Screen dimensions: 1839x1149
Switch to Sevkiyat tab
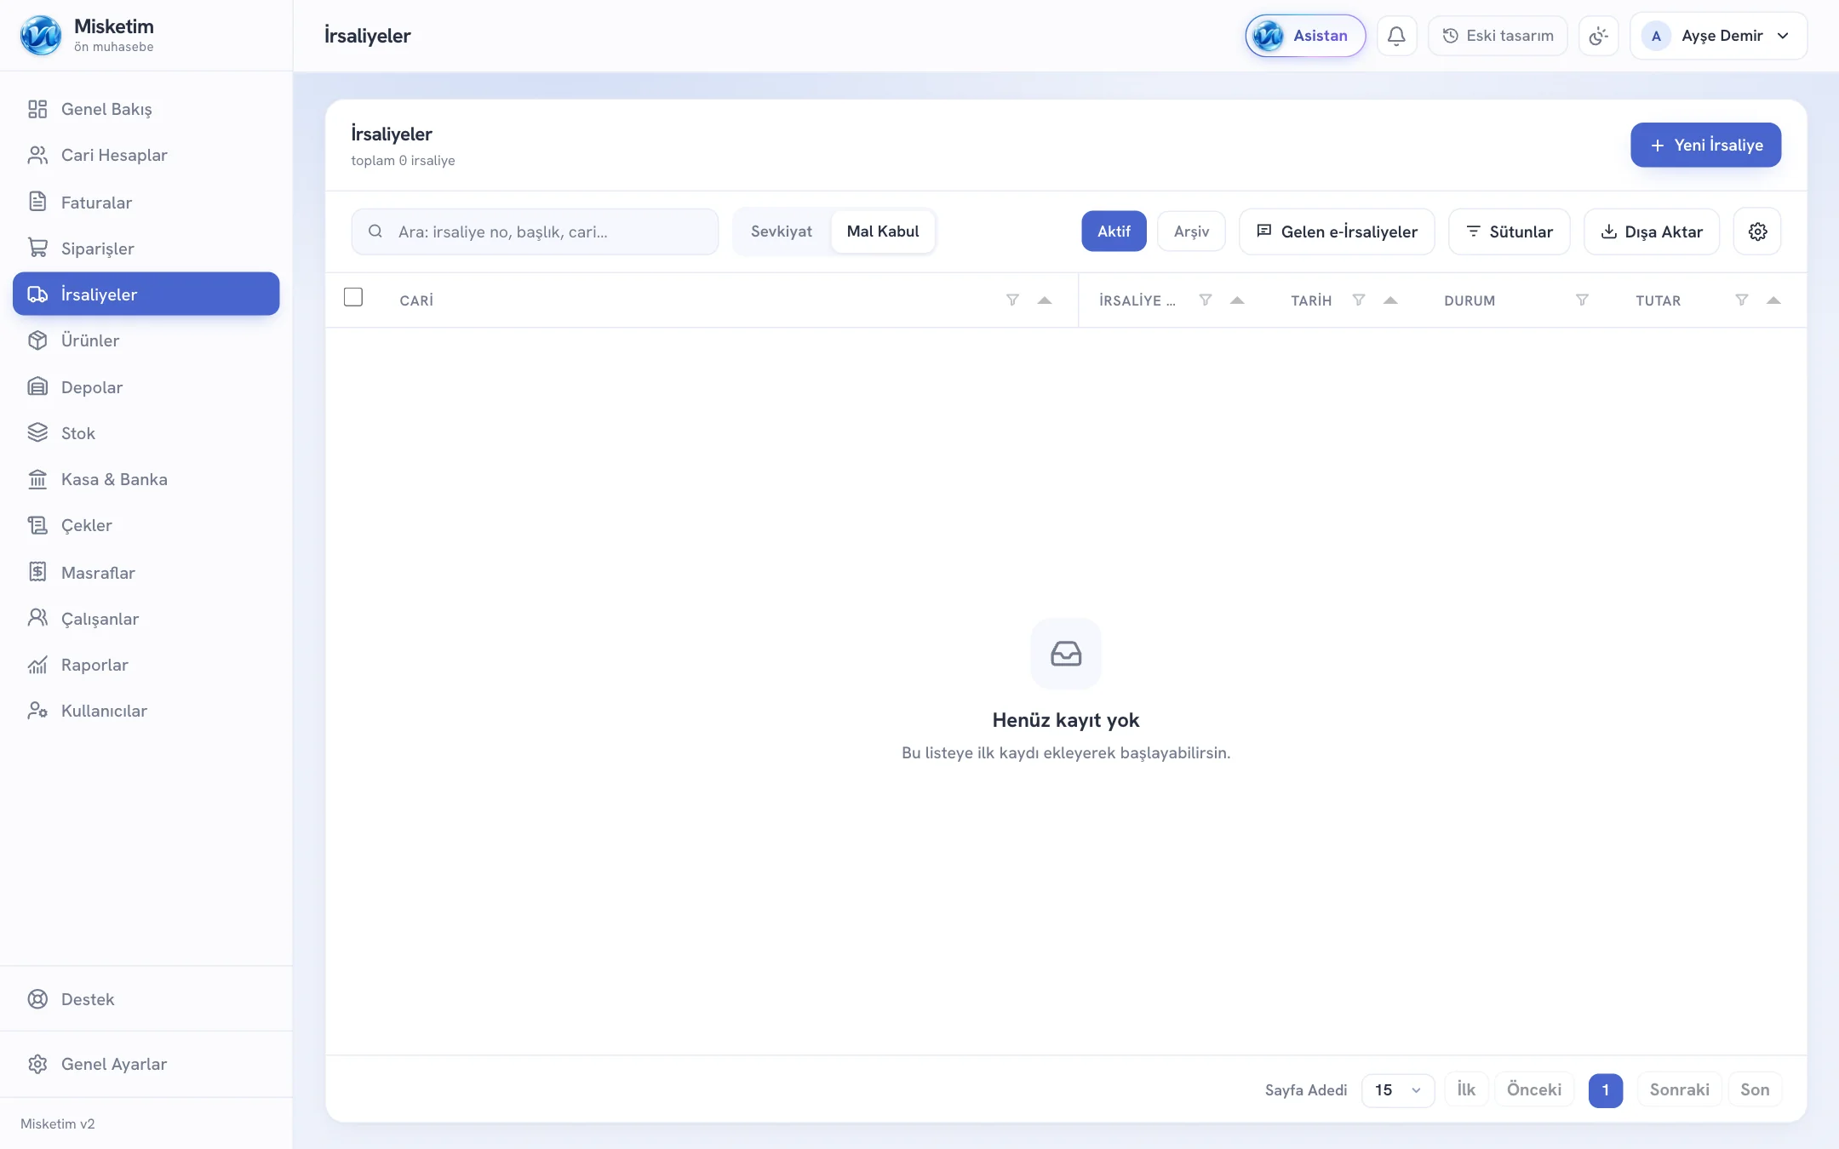[x=782, y=232]
